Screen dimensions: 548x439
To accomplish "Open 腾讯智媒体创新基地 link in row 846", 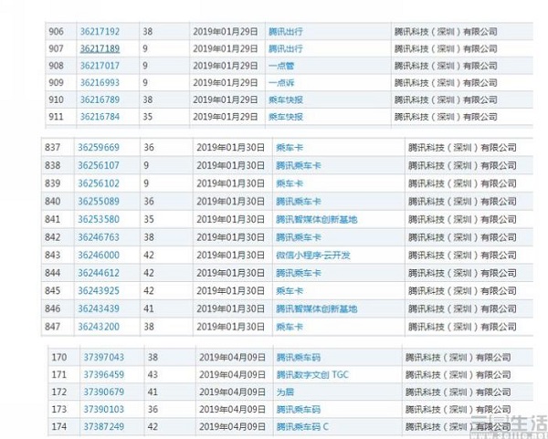I will pos(313,308).
